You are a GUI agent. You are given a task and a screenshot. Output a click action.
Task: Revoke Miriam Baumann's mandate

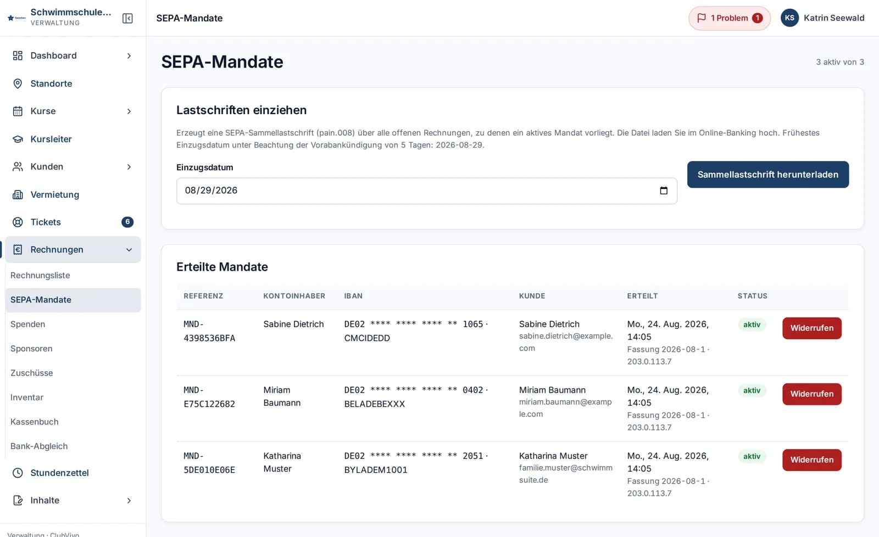pos(811,394)
